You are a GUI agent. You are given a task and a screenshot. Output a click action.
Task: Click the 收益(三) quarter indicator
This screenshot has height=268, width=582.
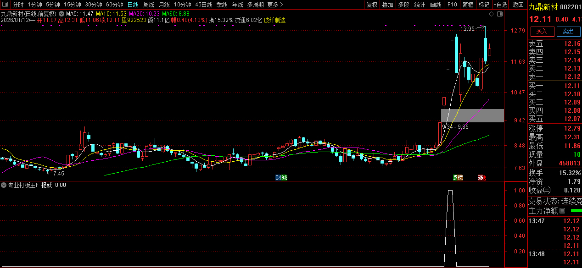tap(540, 190)
